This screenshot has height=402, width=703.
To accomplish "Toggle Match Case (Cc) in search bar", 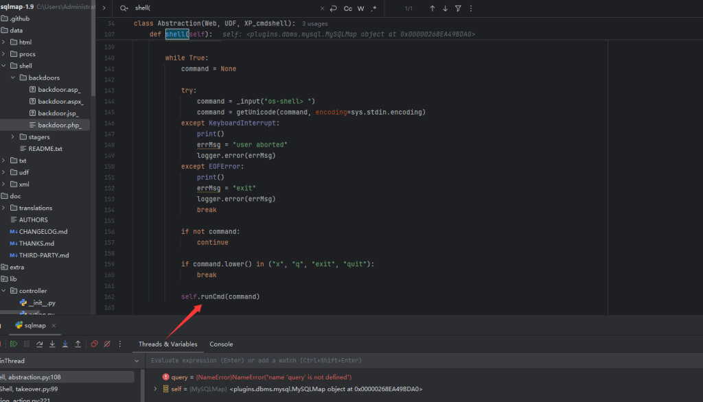I will pyautogui.click(x=348, y=9).
